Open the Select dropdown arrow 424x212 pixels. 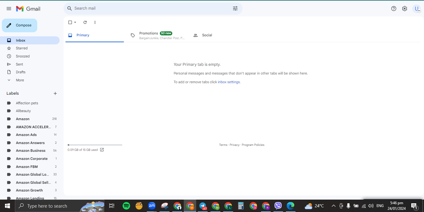click(x=75, y=22)
